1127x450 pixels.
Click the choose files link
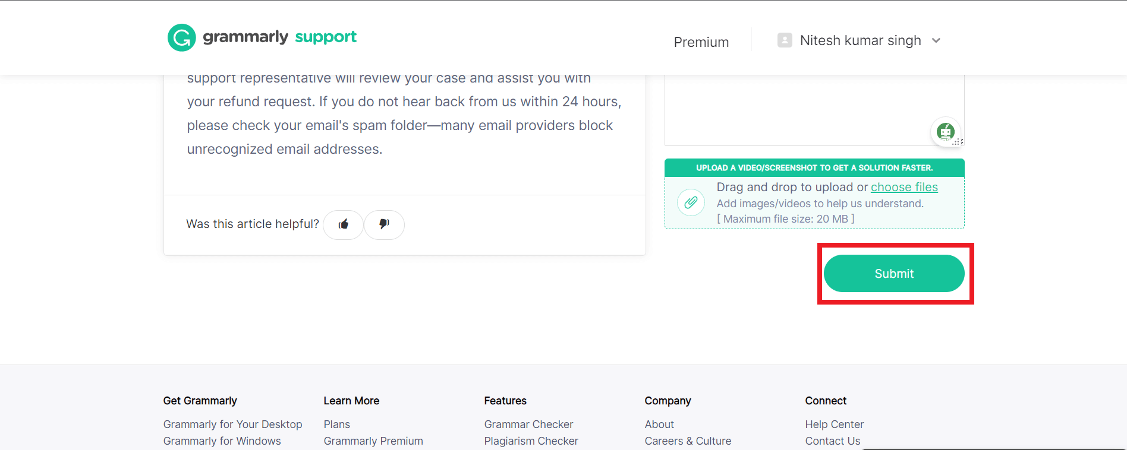pyautogui.click(x=904, y=187)
